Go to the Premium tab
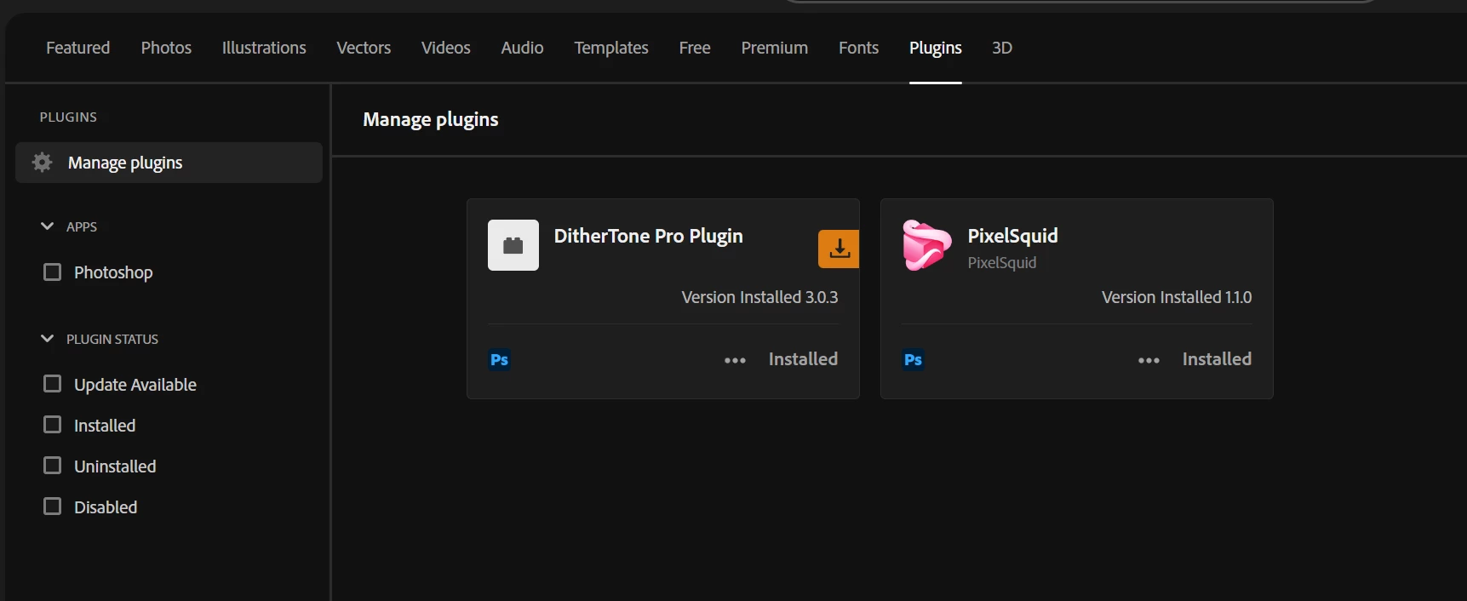 [775, 48]
